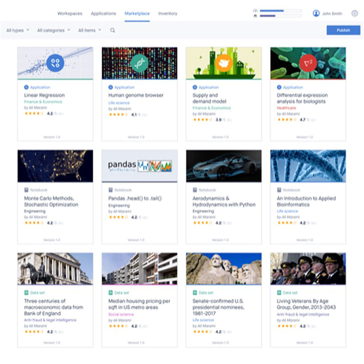
Task: Click the star rating on Supply and demand model
Action: [x=203, y=120]
